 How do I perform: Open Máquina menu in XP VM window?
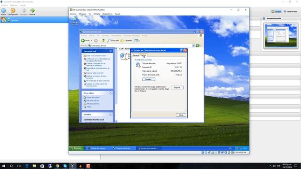click(83, 14)
